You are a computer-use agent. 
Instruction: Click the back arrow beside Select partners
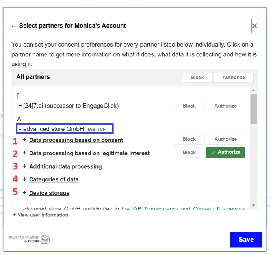tap(15, 26)
